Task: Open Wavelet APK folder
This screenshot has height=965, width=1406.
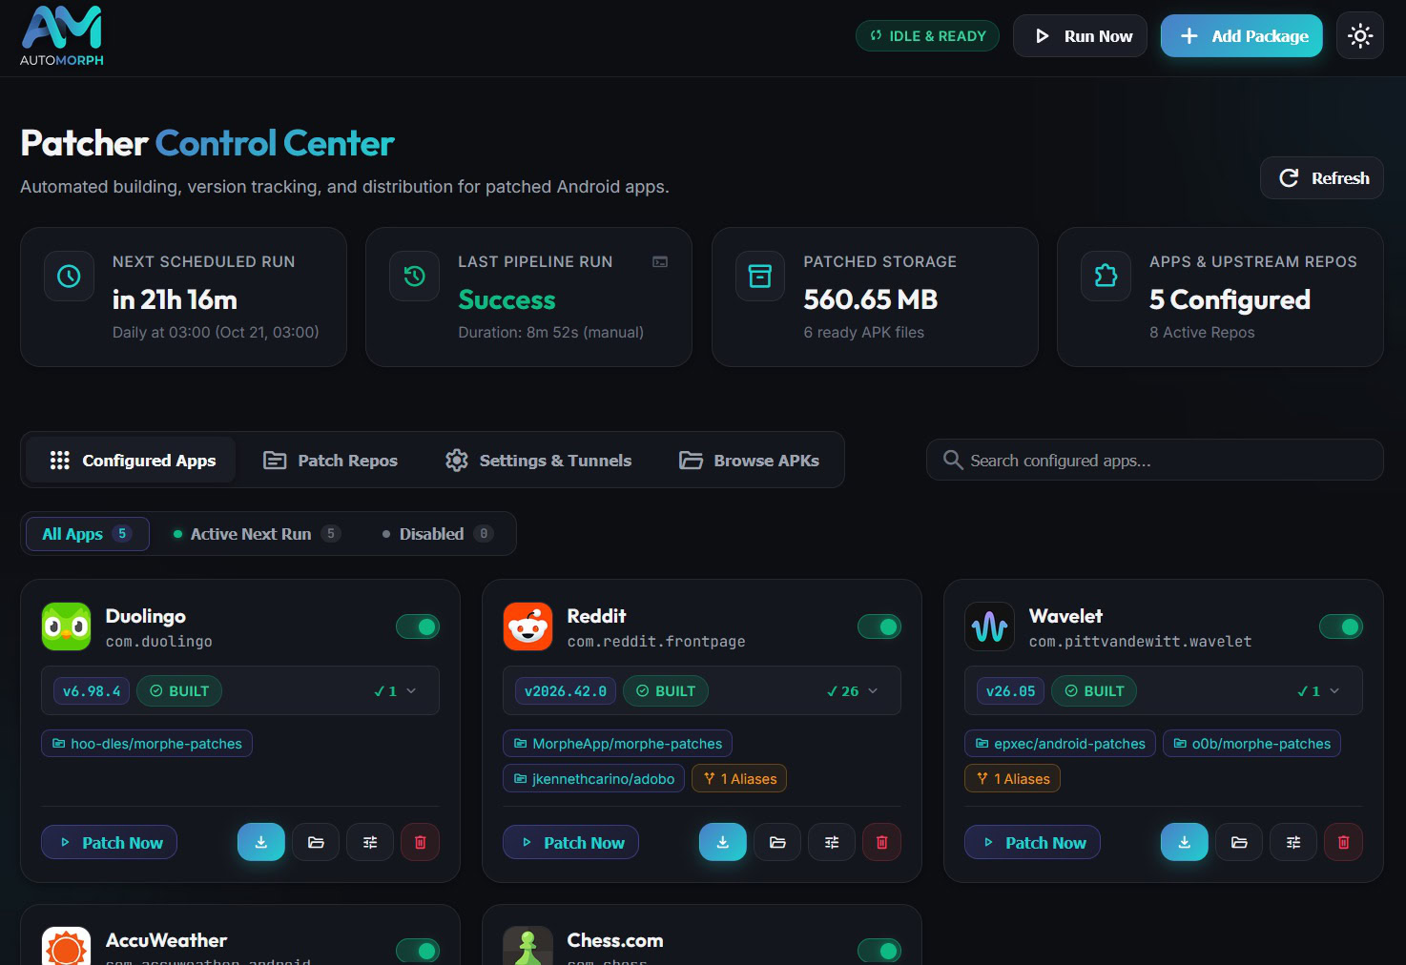Action: (x=1239, y=842)
